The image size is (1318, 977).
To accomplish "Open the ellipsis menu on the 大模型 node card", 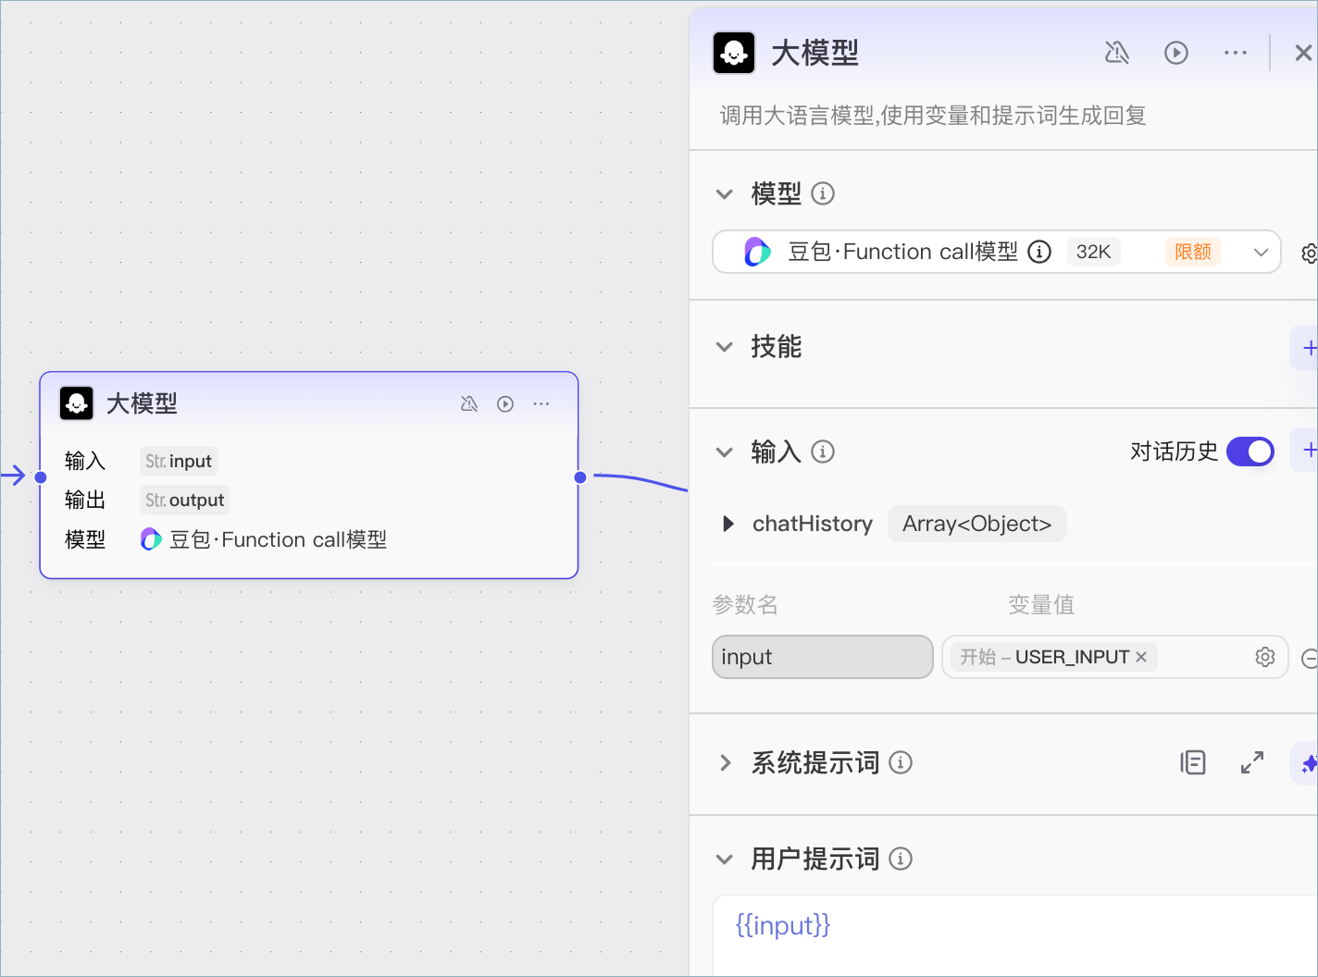I will pos(541,403).
